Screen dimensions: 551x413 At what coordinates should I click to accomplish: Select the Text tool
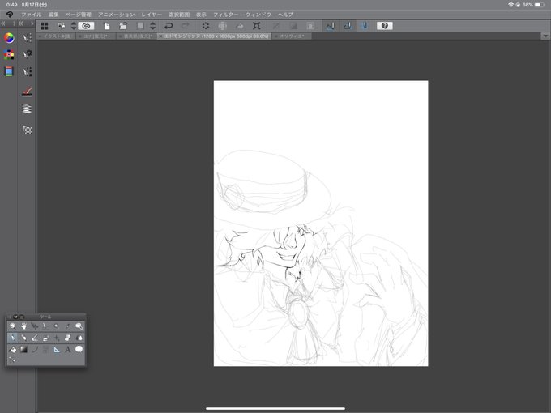pos(68,350)
